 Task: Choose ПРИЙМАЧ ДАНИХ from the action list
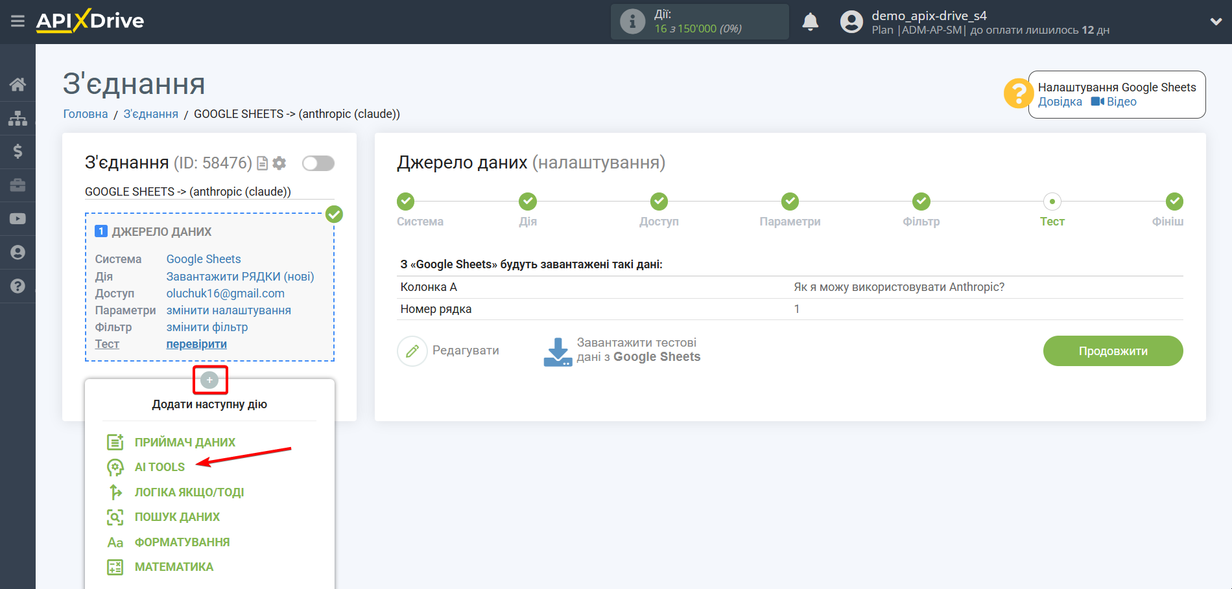pos(185,443)
